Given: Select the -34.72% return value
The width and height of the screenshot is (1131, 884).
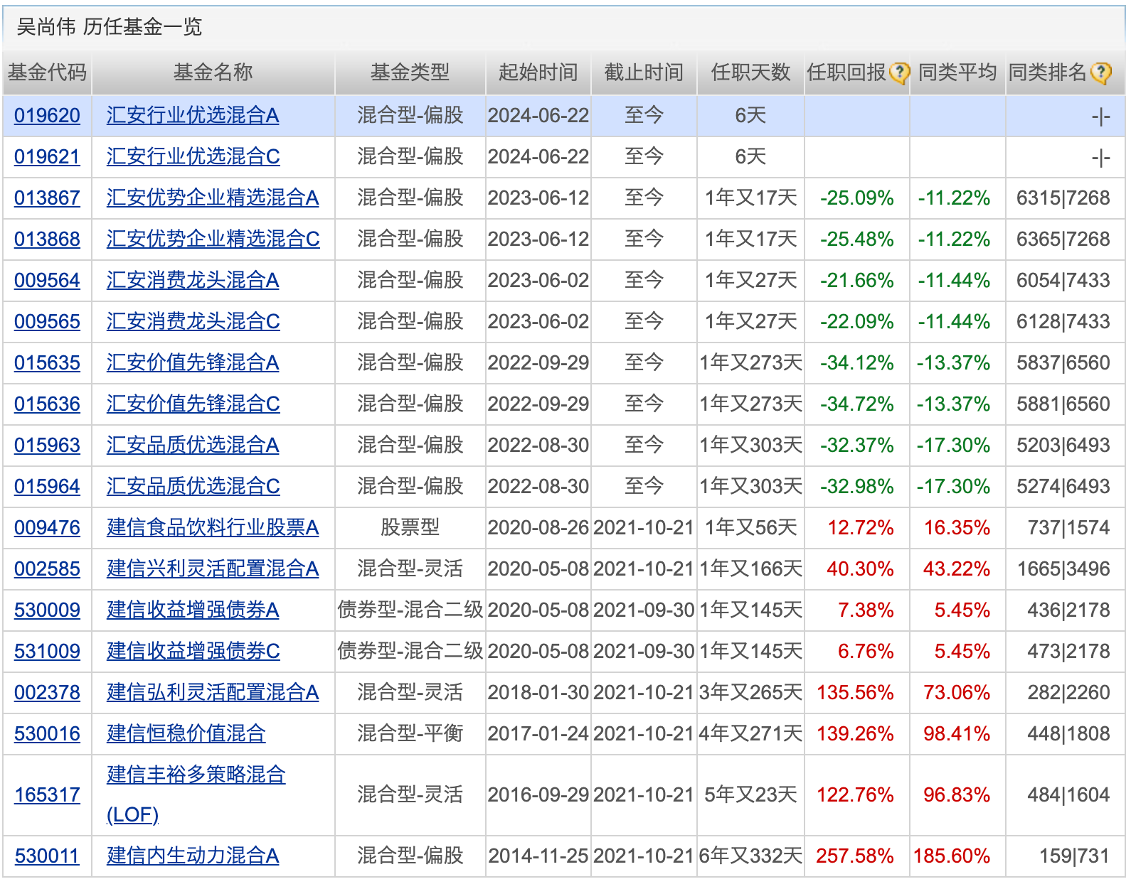Looking at the screenshot, I should pos(857,404).
